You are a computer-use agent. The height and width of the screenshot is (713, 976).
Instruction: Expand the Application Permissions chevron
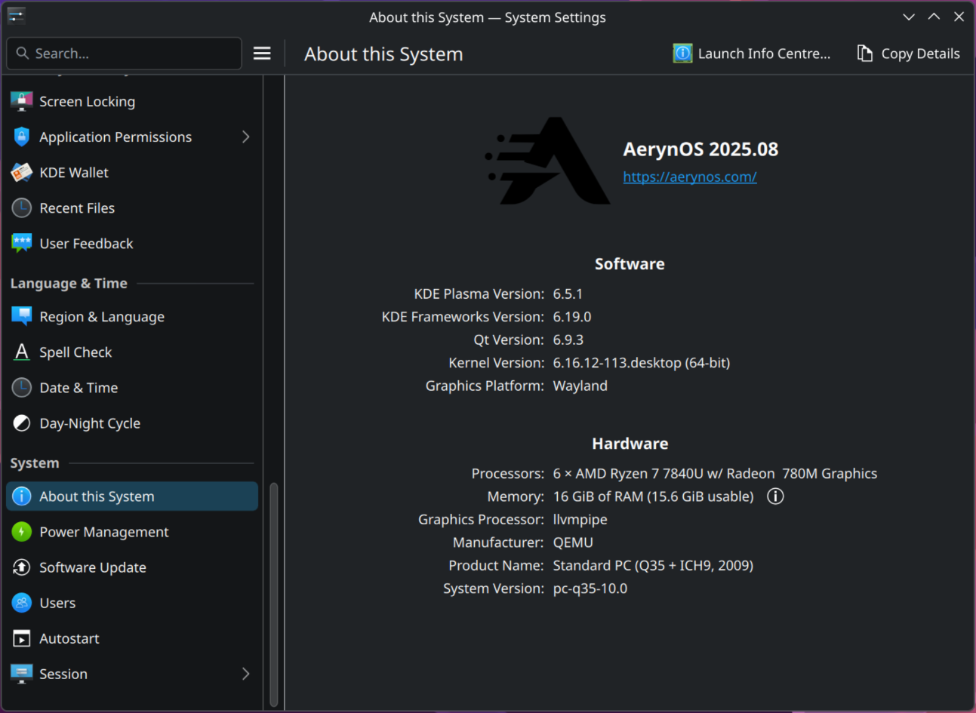(x=245, y=137)
